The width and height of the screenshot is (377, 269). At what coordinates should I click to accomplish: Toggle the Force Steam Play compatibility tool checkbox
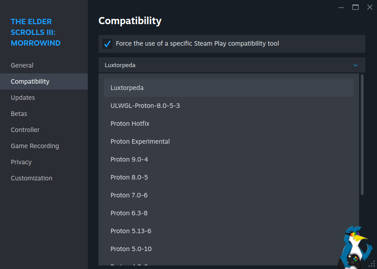pos(107,44)
